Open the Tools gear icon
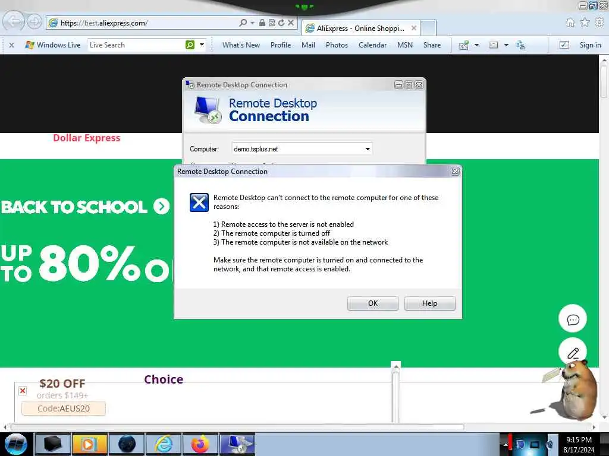Viewport: 609px width, 456px height. click(x=599, y=23)
